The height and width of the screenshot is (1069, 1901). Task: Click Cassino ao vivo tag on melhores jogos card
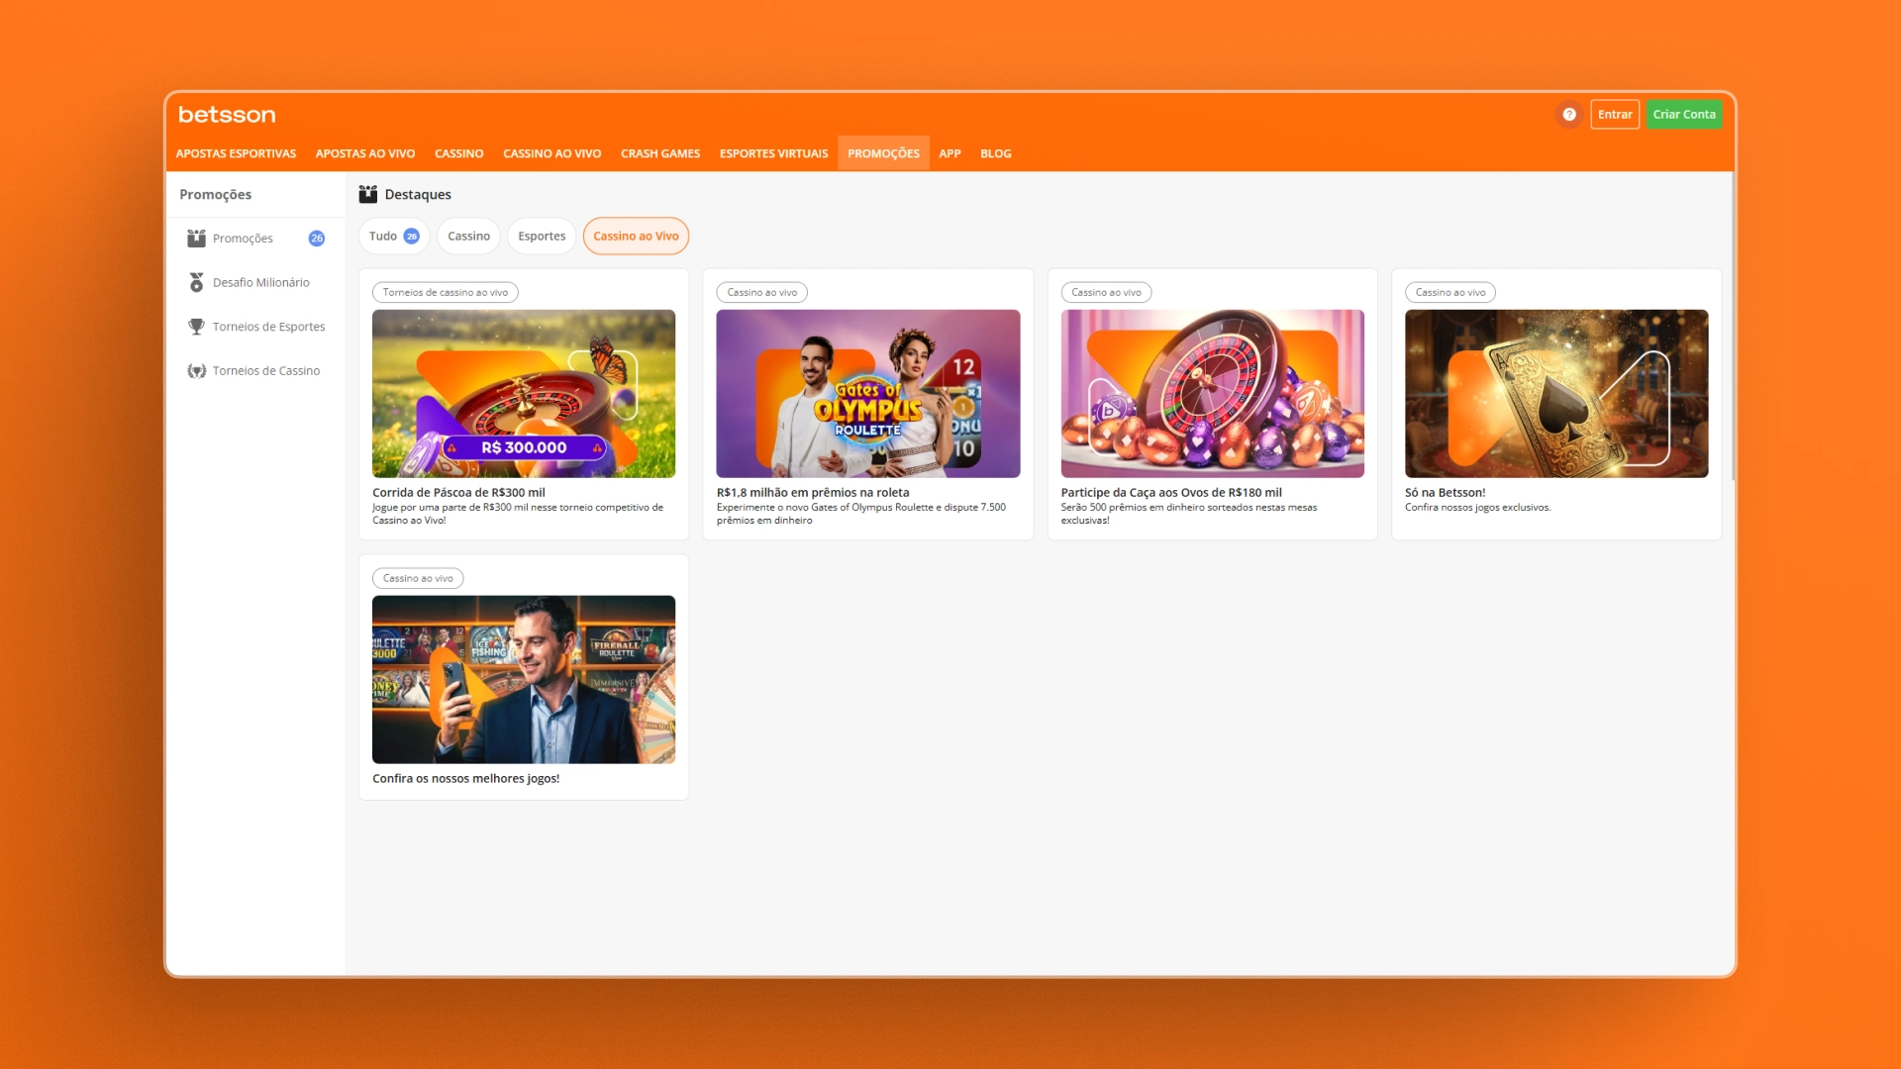pos(418,579)
